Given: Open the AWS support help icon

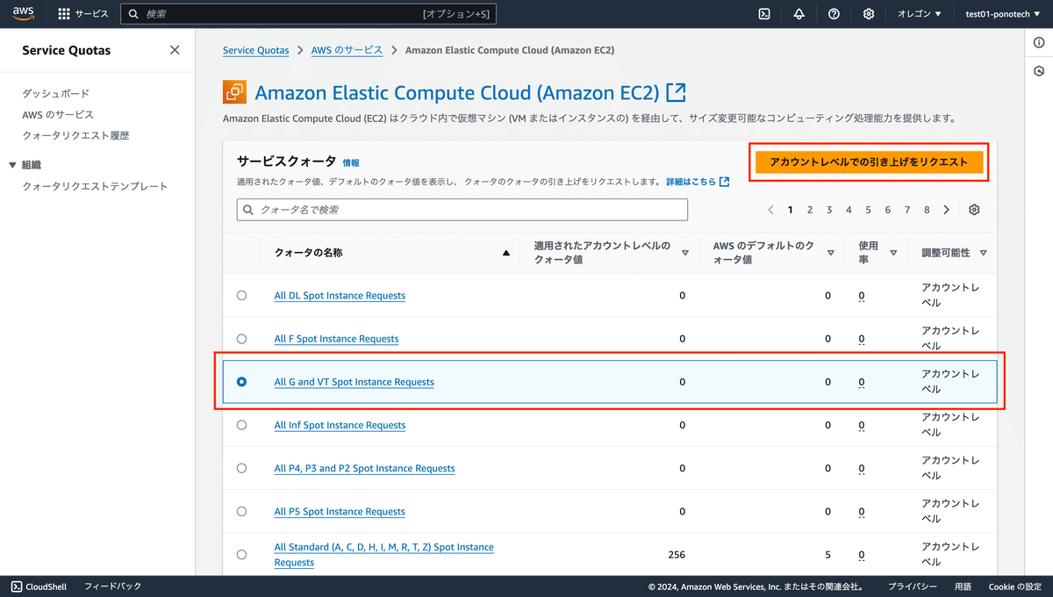Looking at the screenshot, I should tap(834, 14).
